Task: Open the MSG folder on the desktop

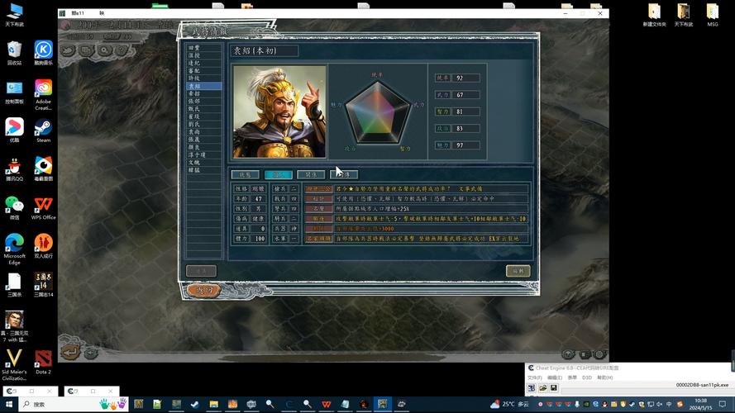Action: pyautogui.click(x=712, y=14)
